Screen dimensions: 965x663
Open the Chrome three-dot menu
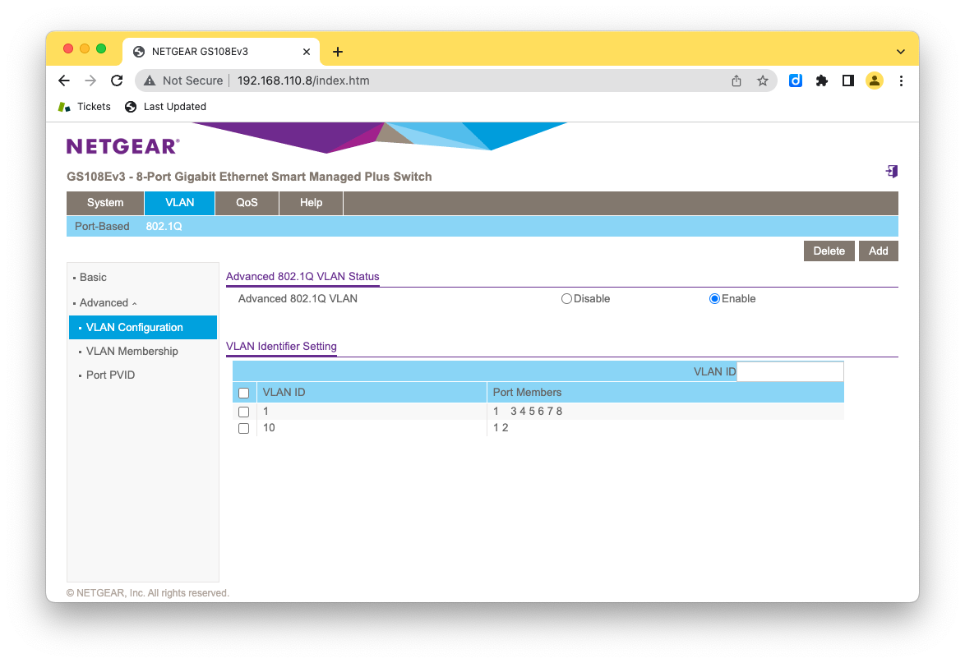pyautogui.click(x=901, y=81)
